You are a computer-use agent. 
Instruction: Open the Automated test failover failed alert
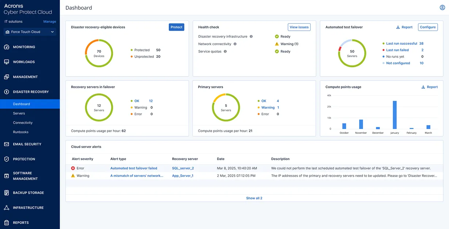134,168
